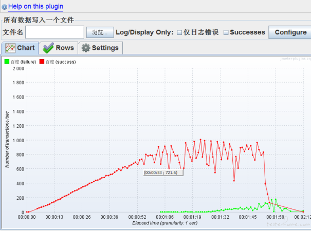Click the info icon beside Help link
This screenshot has height=231, width=311.
(x=5, y=7)
